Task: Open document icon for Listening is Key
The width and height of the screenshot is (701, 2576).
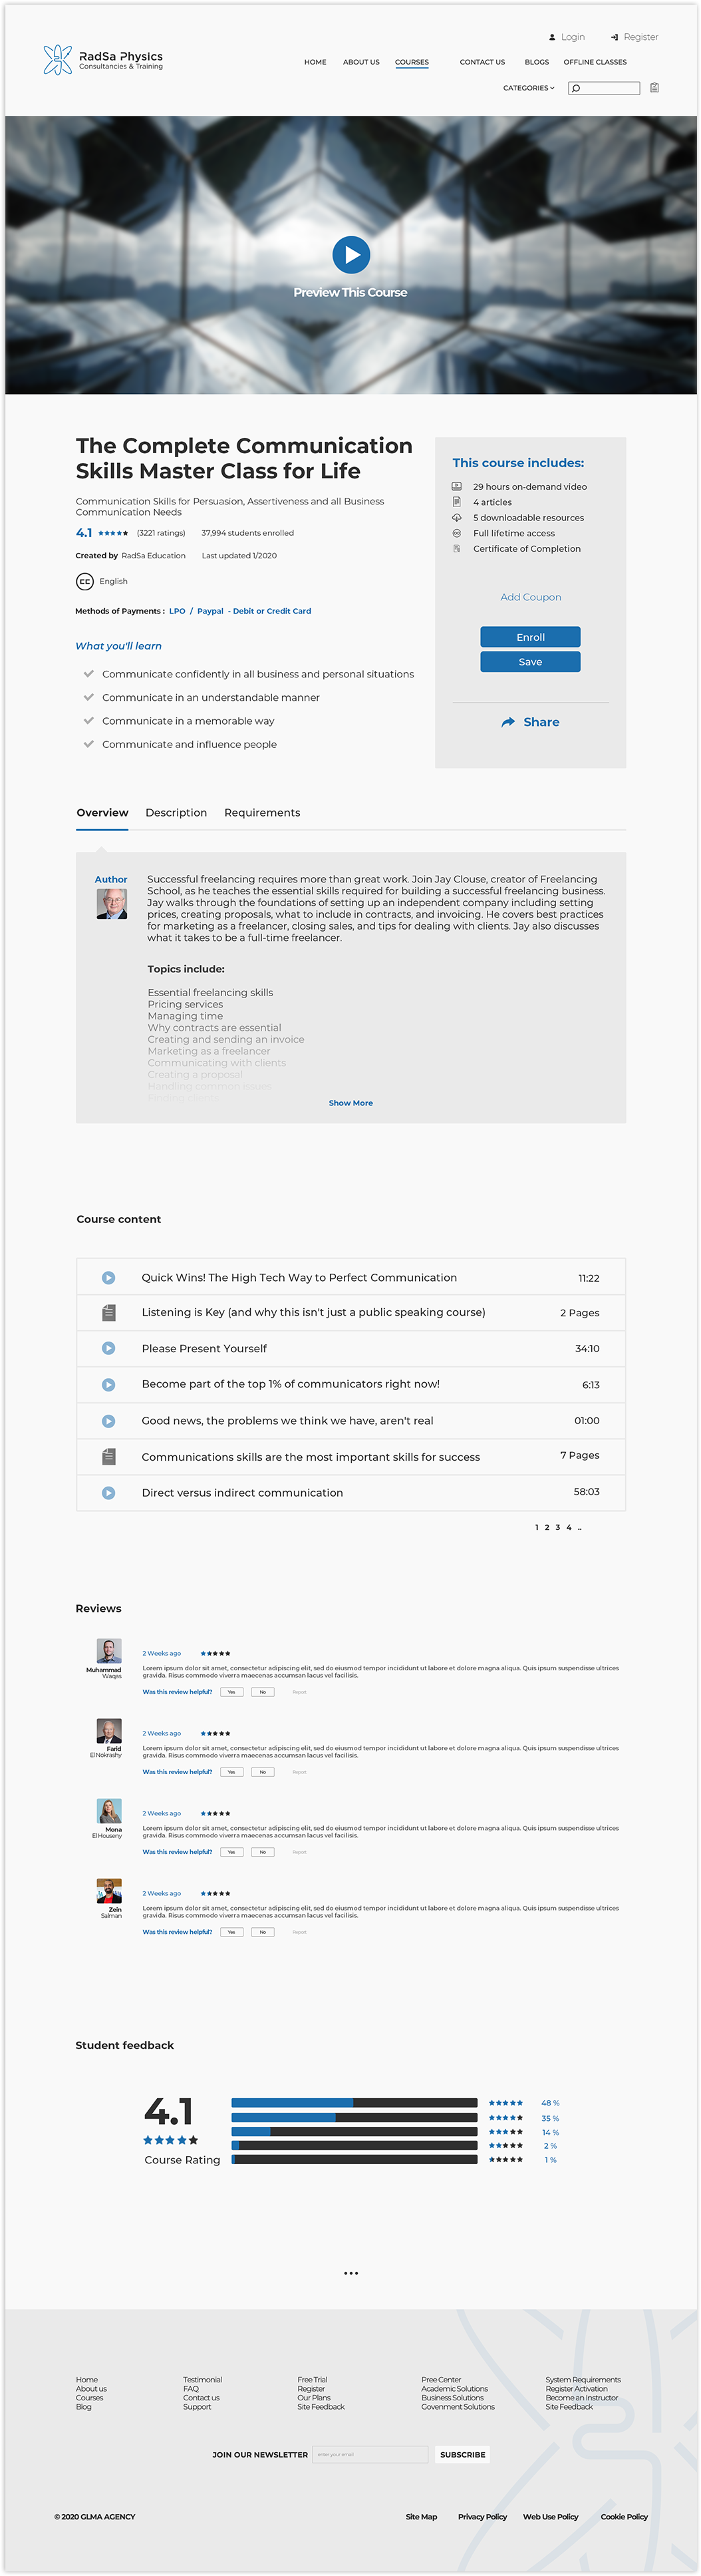Action: tap(109, 1312)
